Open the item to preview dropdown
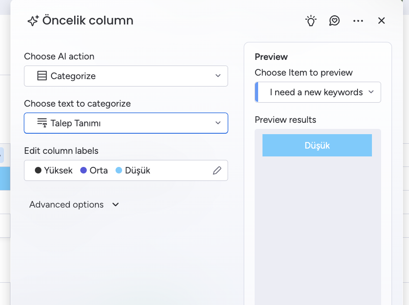Image resolution: width=409 pixels, height=305 pixels. pos(318,92)
